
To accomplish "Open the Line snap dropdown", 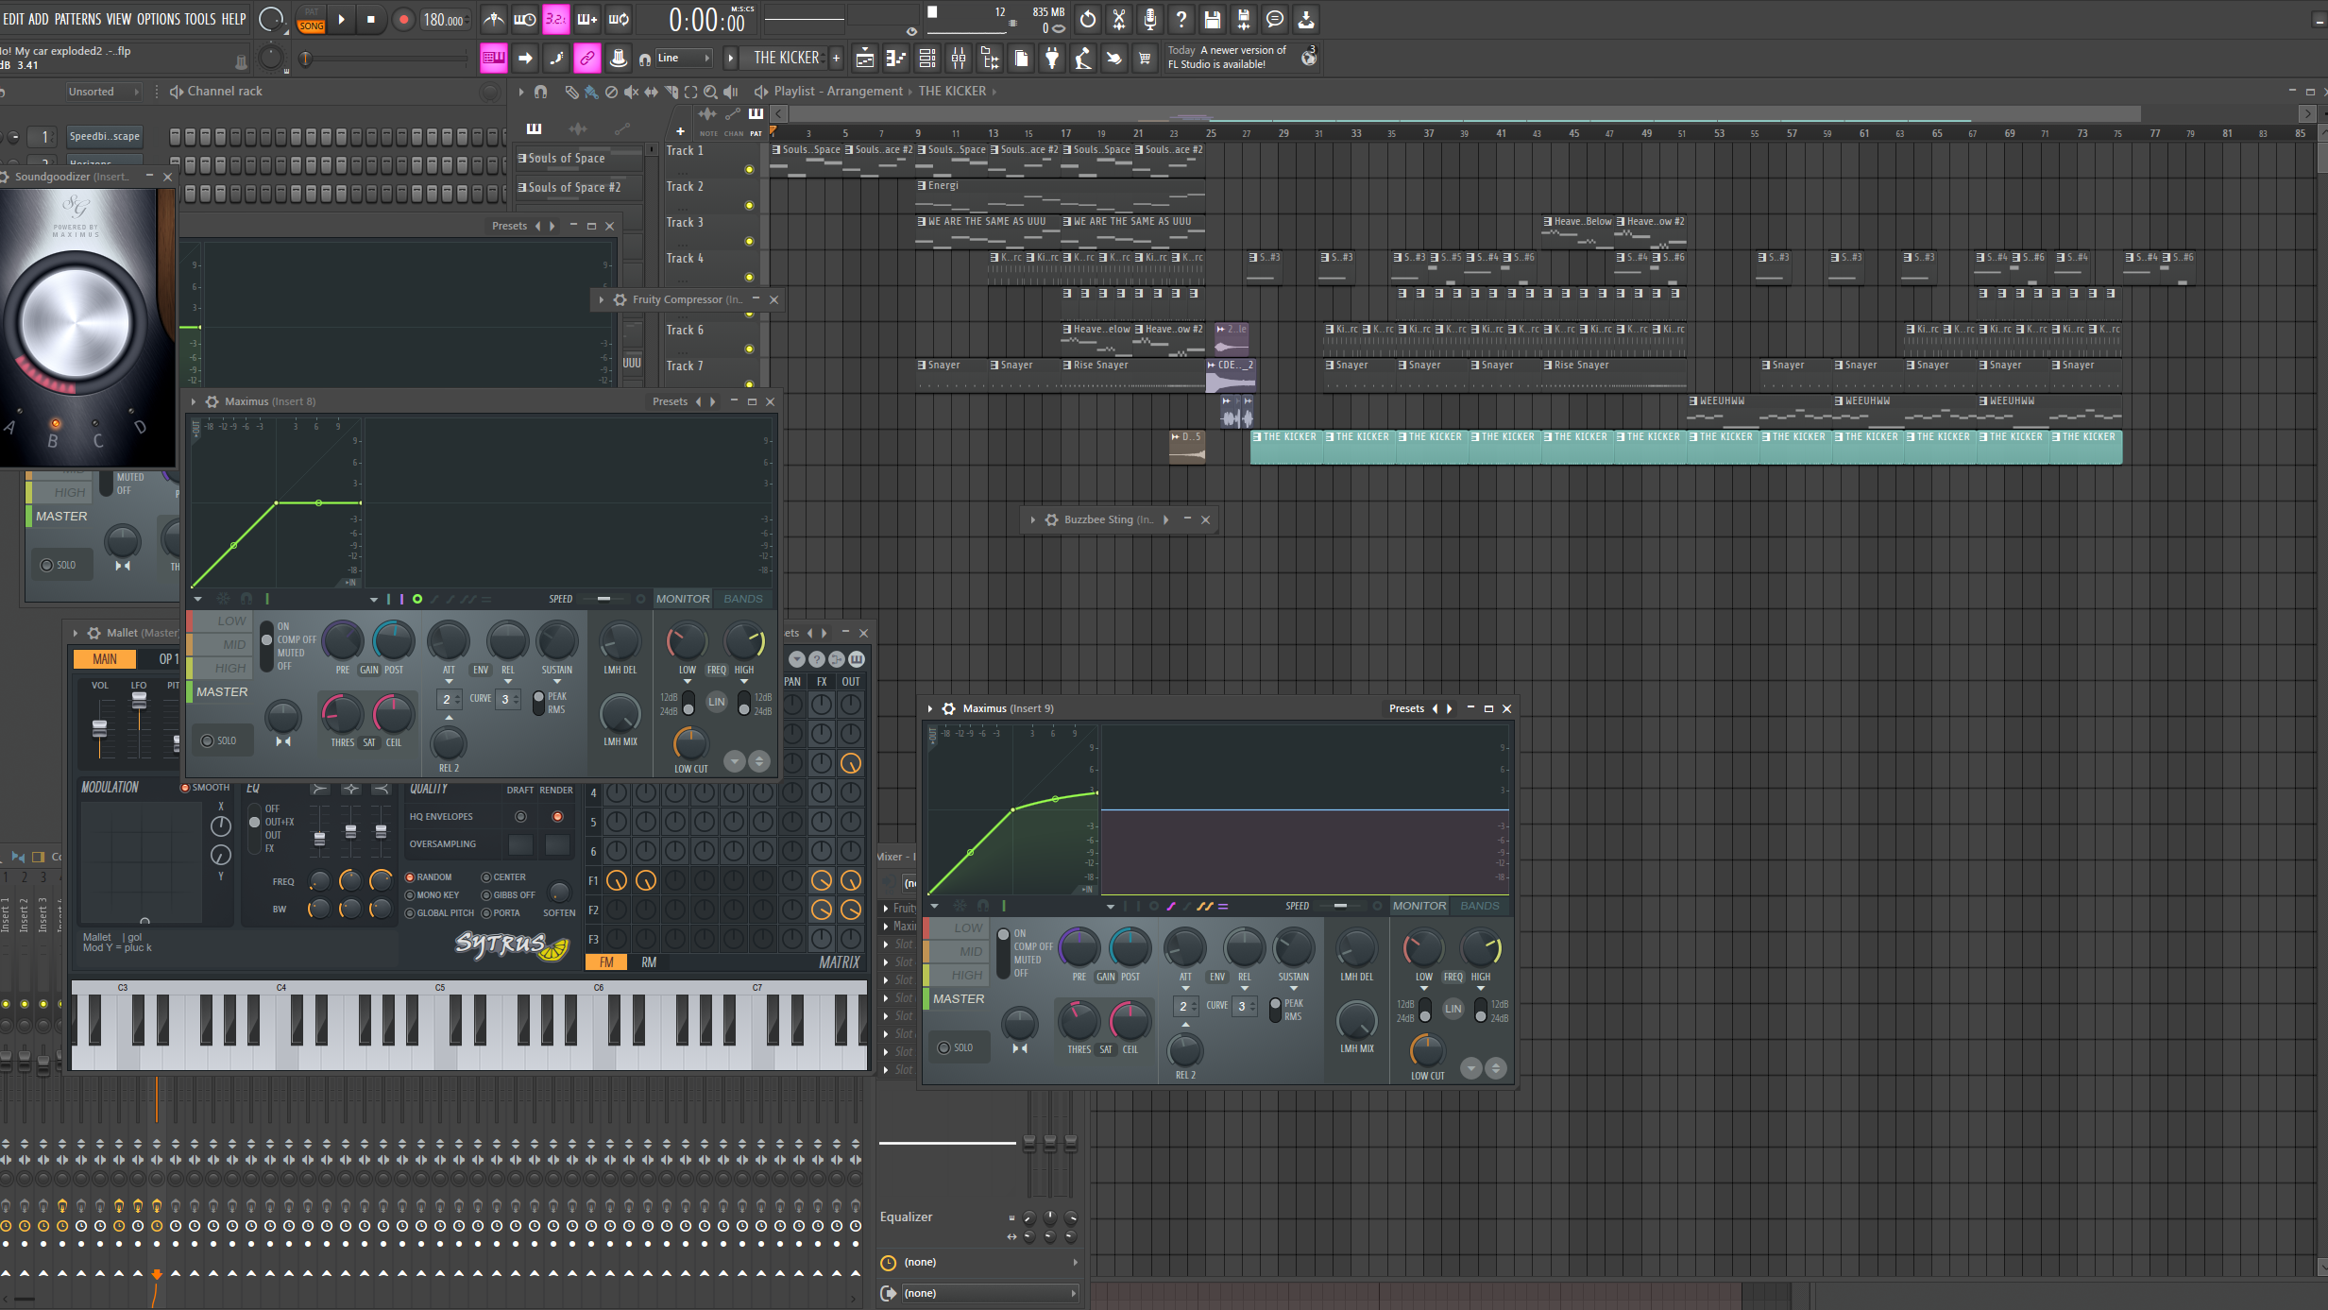I will point(684,59).
